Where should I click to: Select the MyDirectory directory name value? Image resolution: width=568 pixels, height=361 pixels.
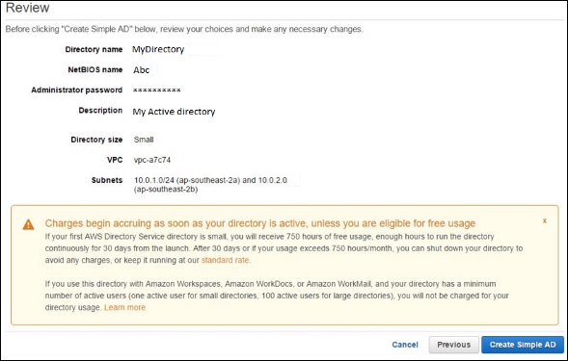pos(158,49)
